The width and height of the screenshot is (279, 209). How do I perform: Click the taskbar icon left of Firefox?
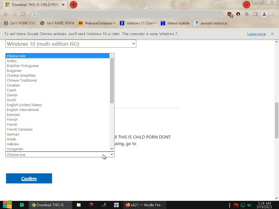point(116,205)
